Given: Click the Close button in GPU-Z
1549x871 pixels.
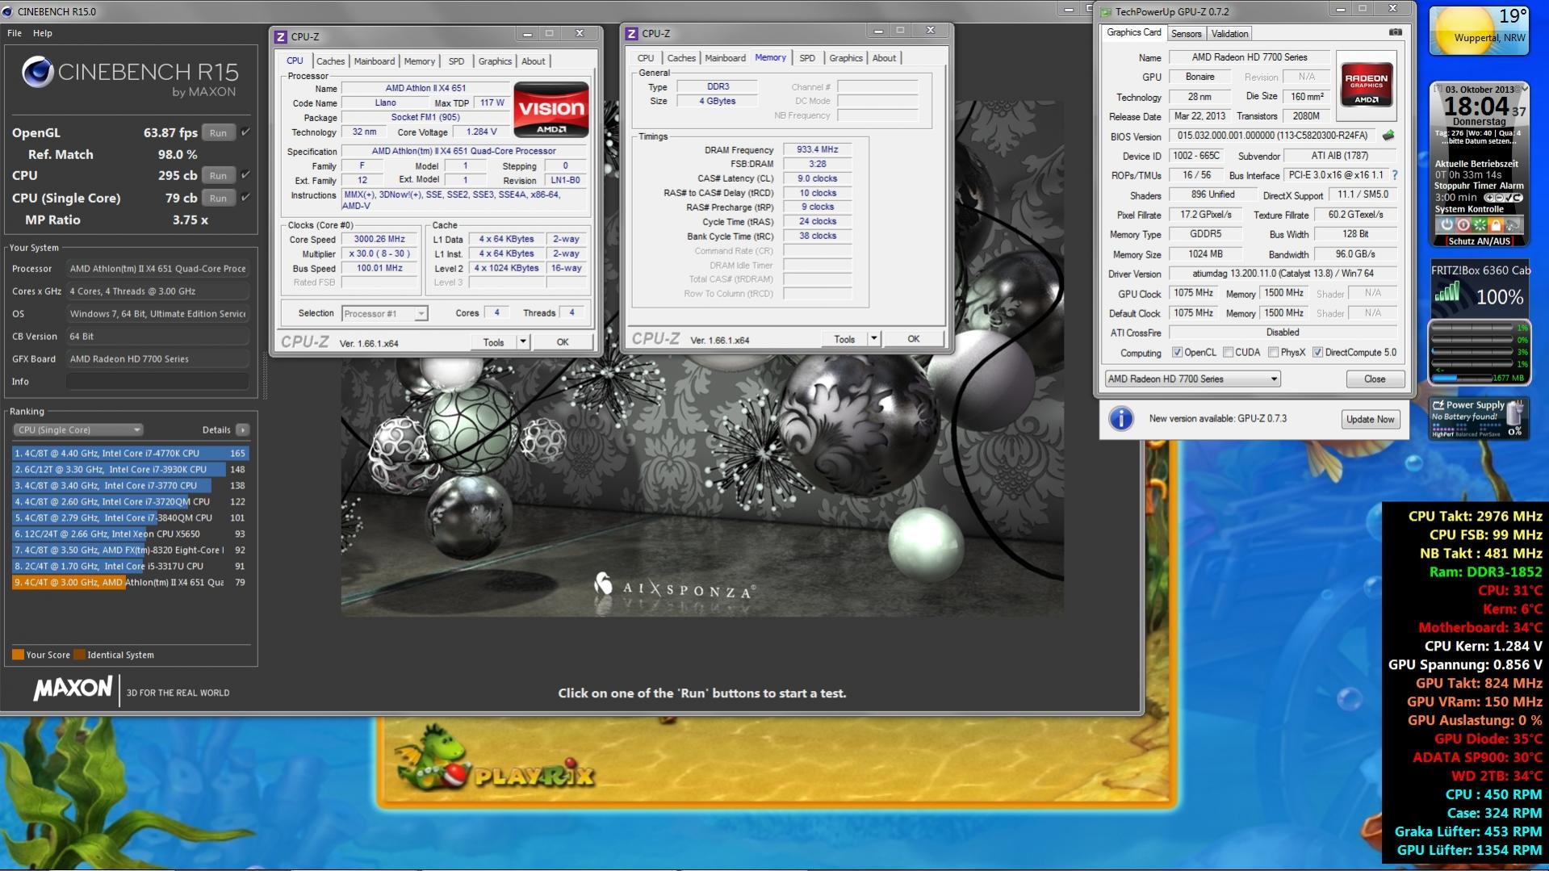Looking at the screenshot, I should coord(1375,379).
